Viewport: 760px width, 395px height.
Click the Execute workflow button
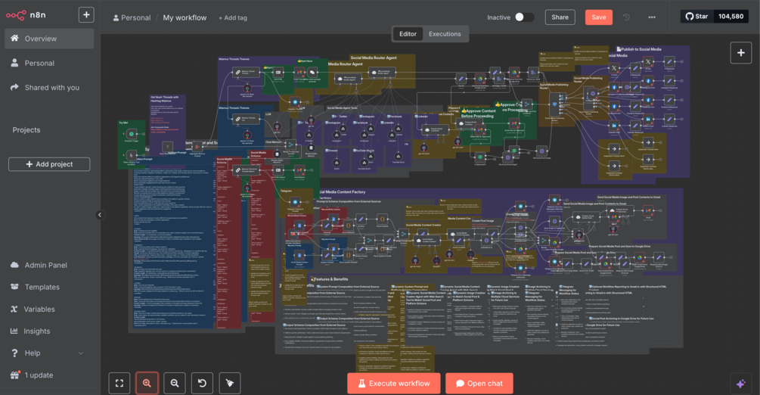point(393,384)
